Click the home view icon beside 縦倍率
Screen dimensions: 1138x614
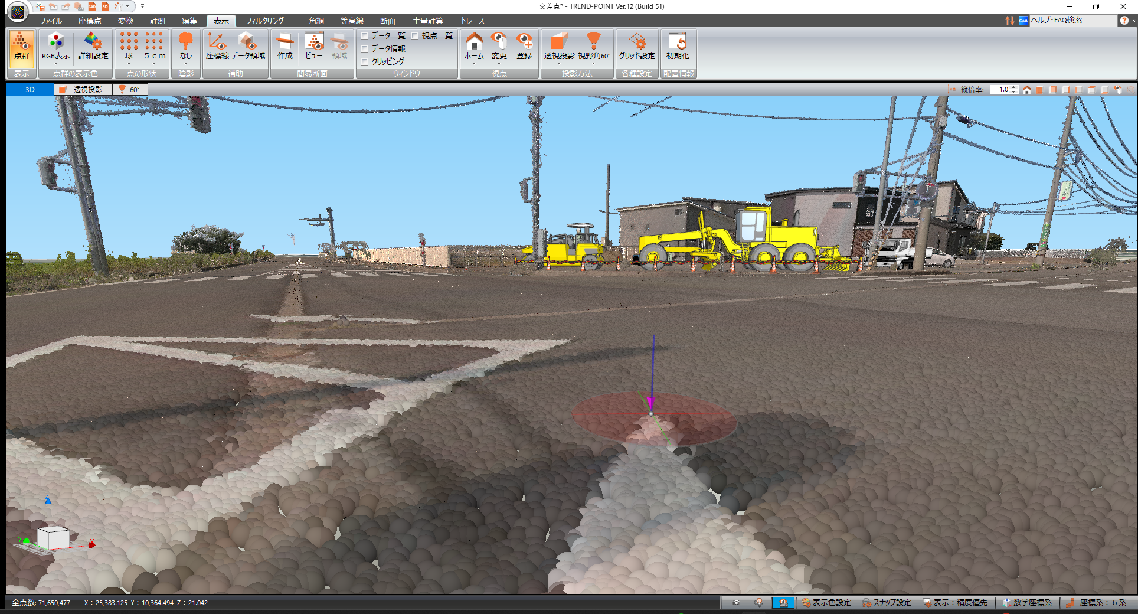pos(1027,90)
